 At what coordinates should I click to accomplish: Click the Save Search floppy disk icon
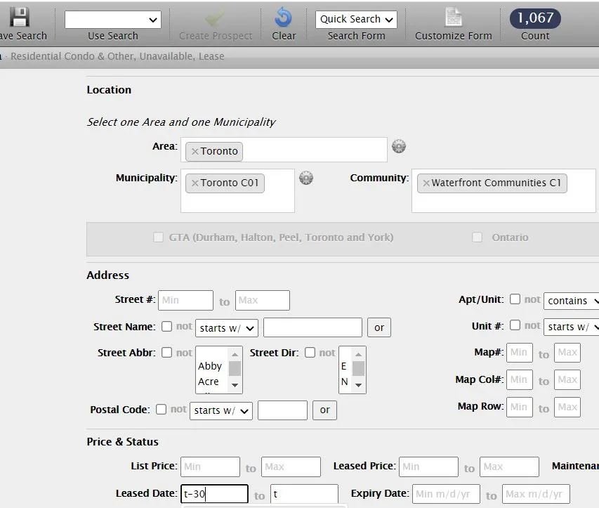19,17
